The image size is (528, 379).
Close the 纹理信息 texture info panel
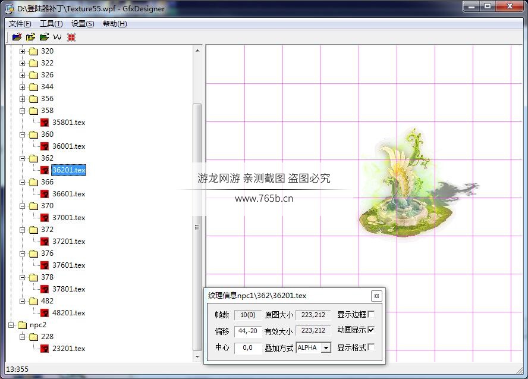click(376, 296)
